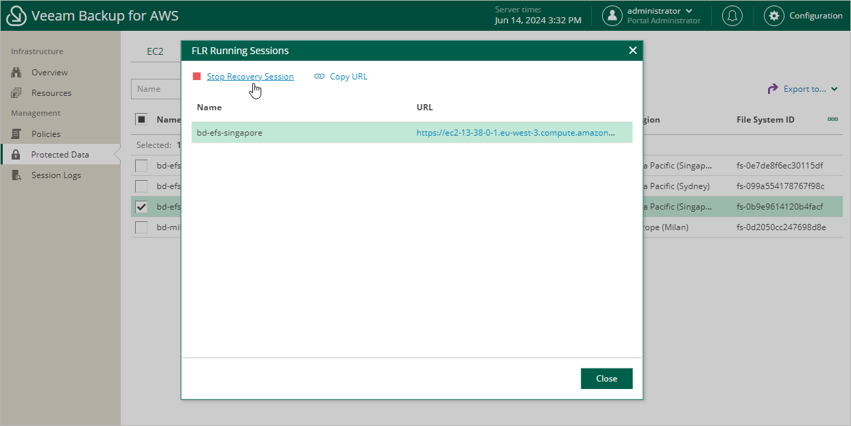Screen dimensions: 851x426
Task: Select file system ID fs-0b9e9614120b4facf
Action: pyautogui.click(x=780, y=207)
